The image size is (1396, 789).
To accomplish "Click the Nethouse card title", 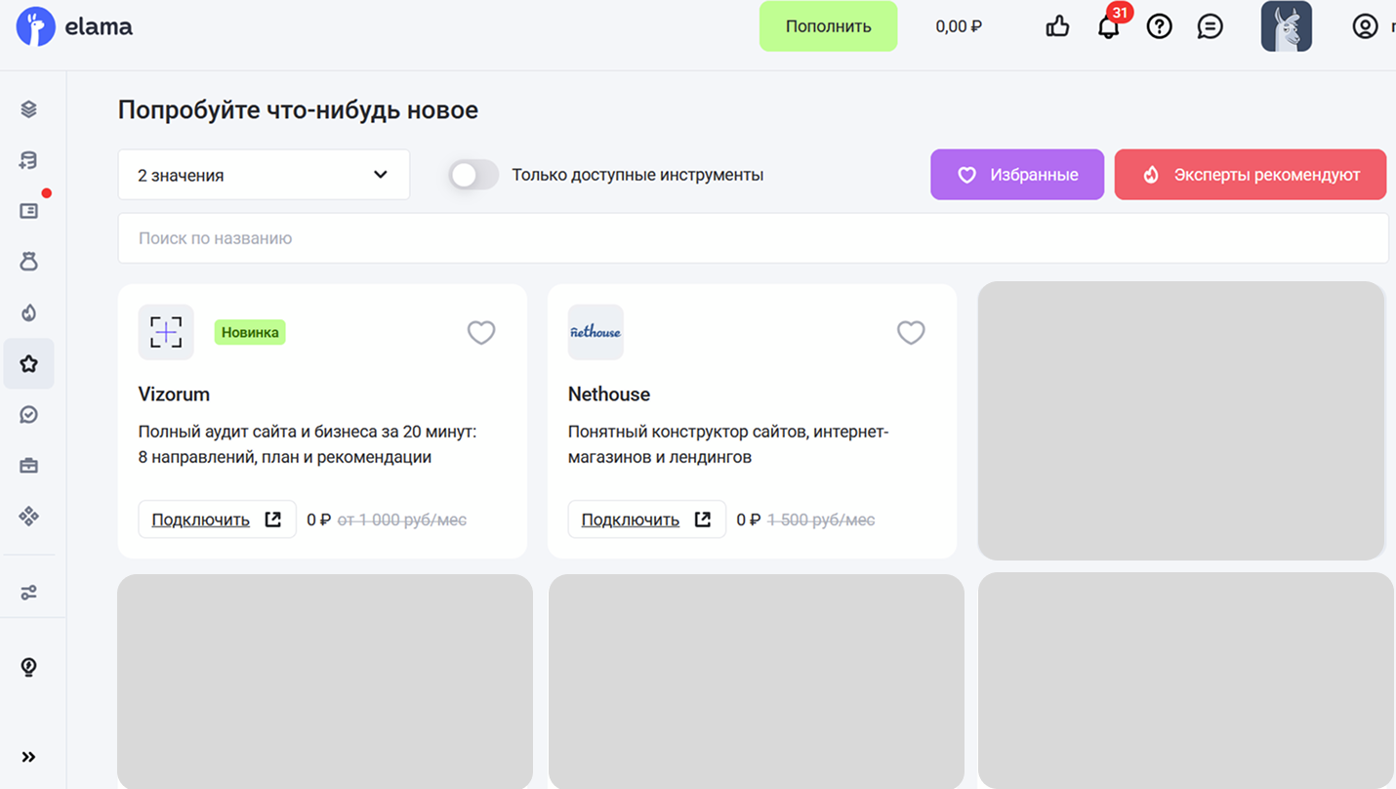I will [x=609, y=394].
